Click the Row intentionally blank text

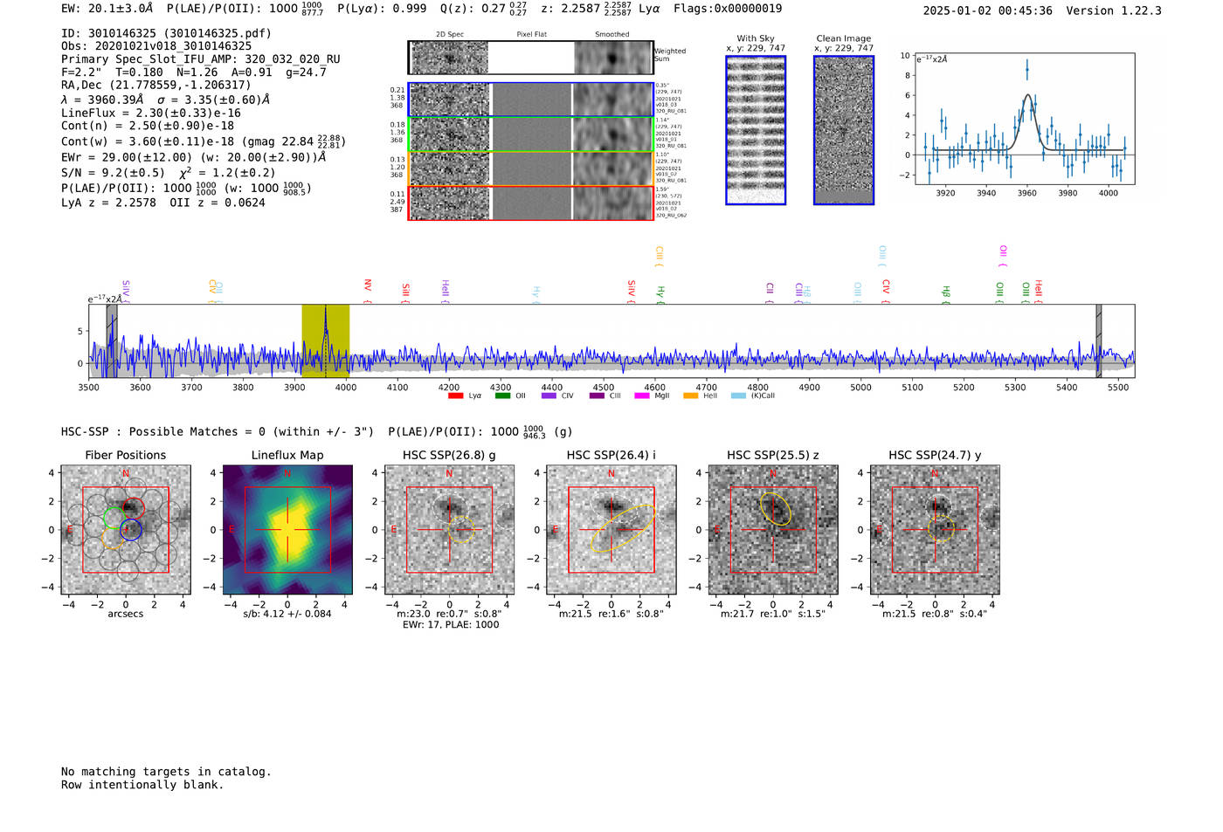(x=142, y=785)
